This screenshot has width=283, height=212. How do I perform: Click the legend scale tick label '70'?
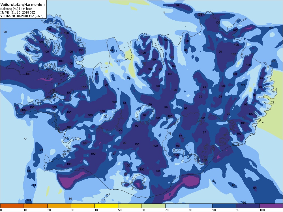pyautogui.click(x=167, y=210)
